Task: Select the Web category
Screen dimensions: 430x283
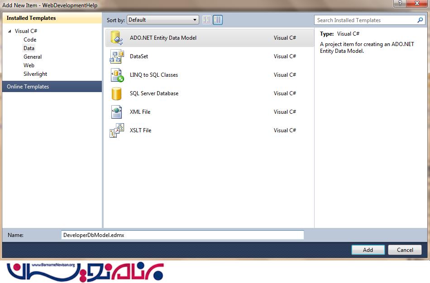Action: coord(29,65)
